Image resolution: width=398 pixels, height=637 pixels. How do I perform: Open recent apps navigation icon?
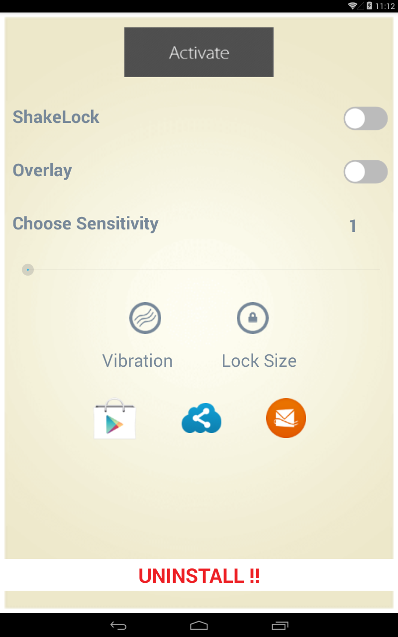tap(280, 625)
